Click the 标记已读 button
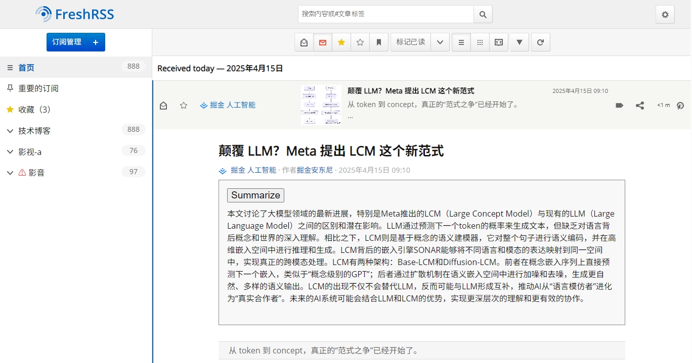This screenshot has width=692, height=363. pyautogui.click(x=411, y=42)
